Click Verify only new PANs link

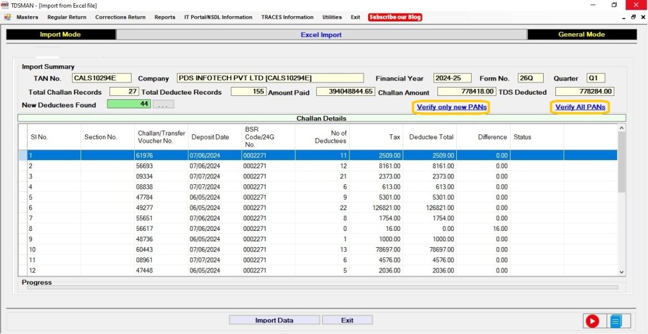pyautogui.click(x=451, y=107)
